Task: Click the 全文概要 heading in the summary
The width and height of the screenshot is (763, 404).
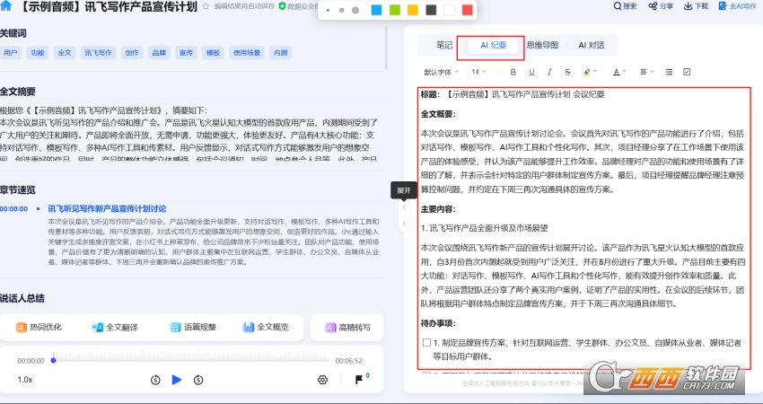Action: click(x=438, y=114)
